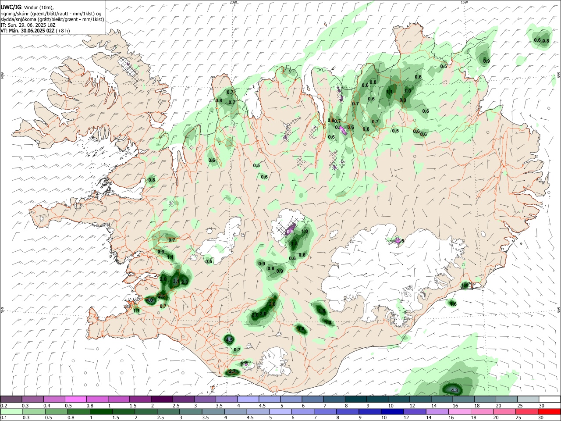This screenshot has width=561, height=421.
Task: Click the "UWC/IG: Vindur (10m)," title line
Action: point(27,7)
